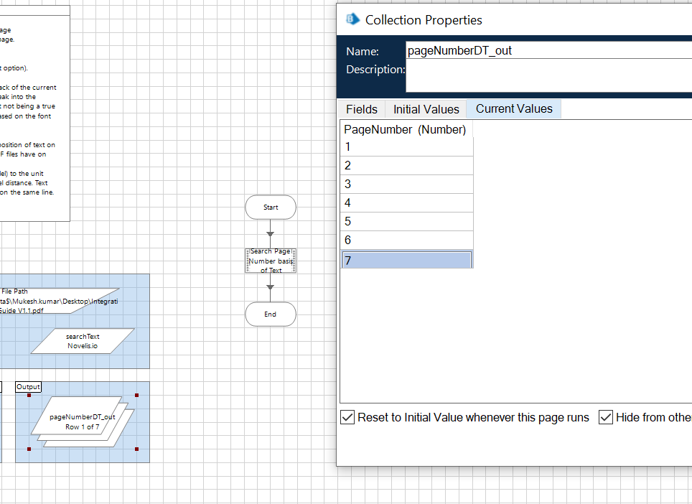Click the highlighted cell with value 7
The image size is (692, 504).
[406, 260]
